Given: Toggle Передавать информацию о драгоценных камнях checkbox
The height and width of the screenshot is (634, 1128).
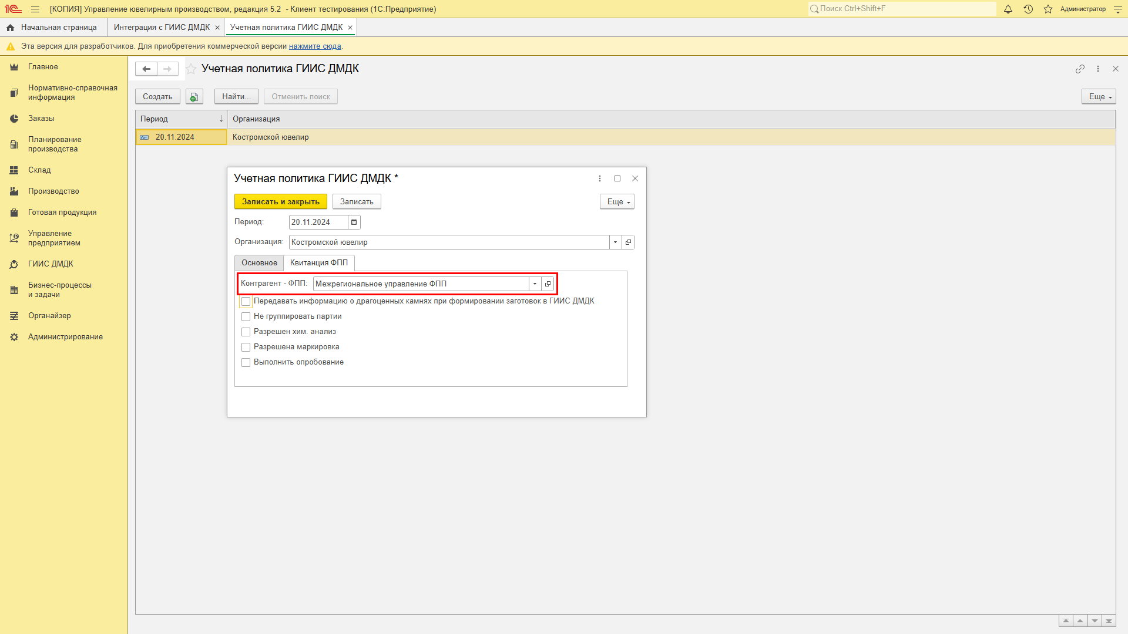Looking at the screenshot, I should [246, 302].
